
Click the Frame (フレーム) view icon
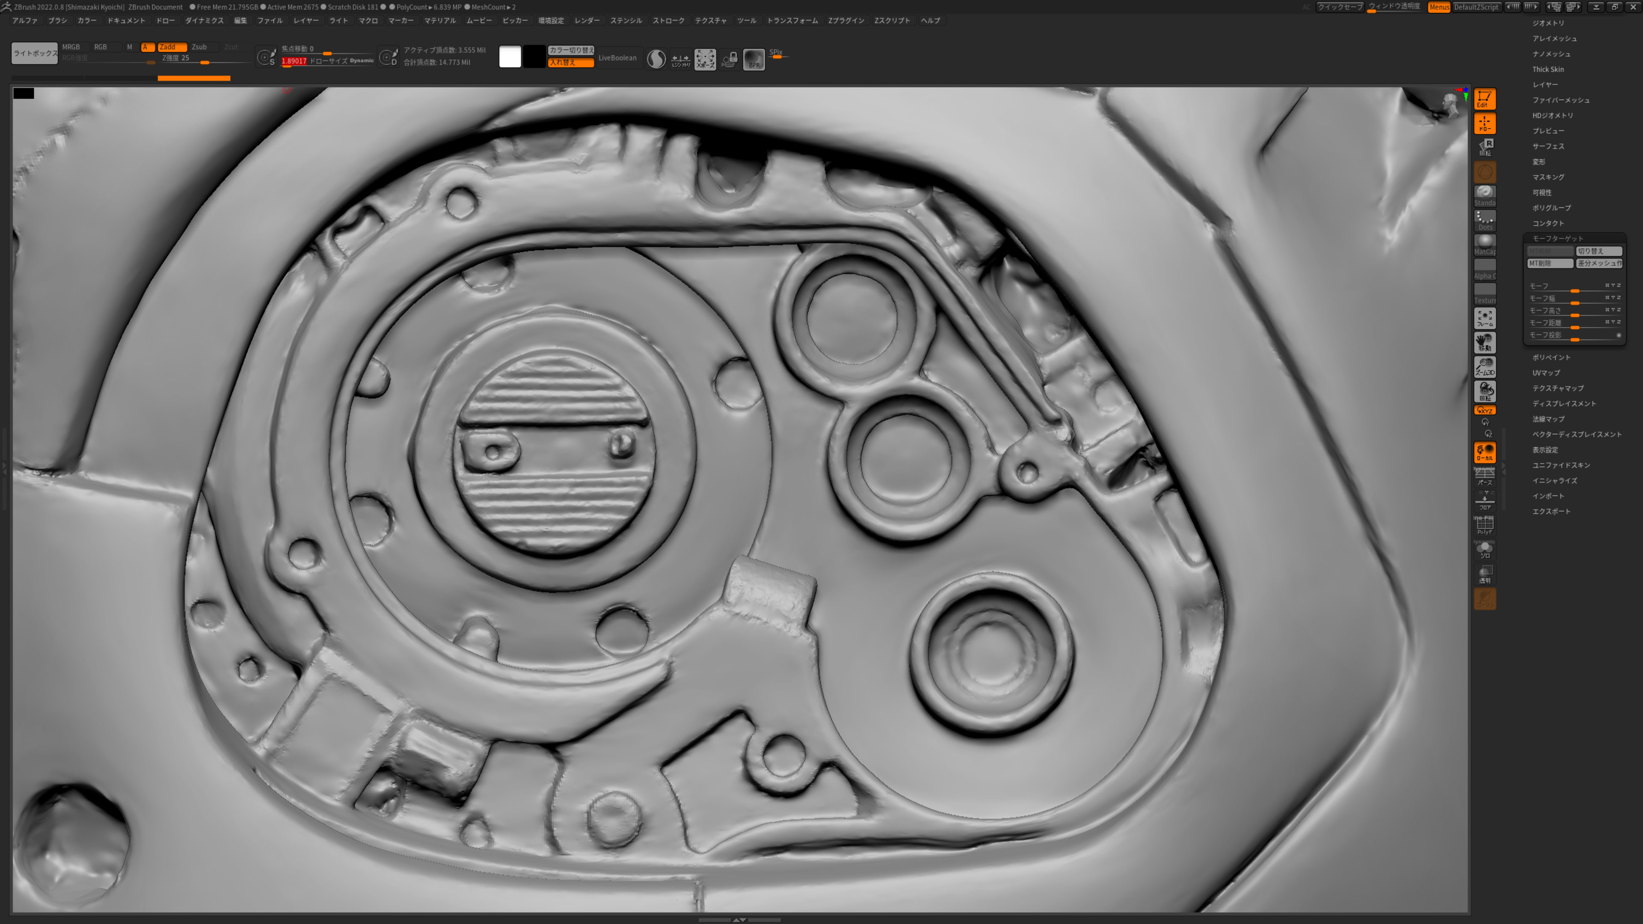[x=1484, y=317]
